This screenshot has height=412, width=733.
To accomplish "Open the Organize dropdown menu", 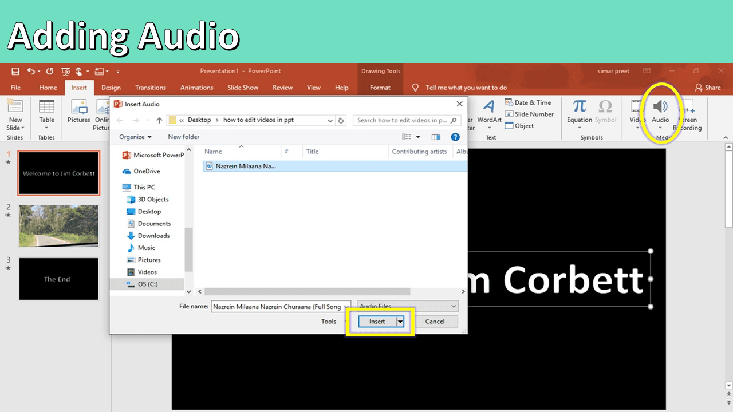I will (136, 137).
